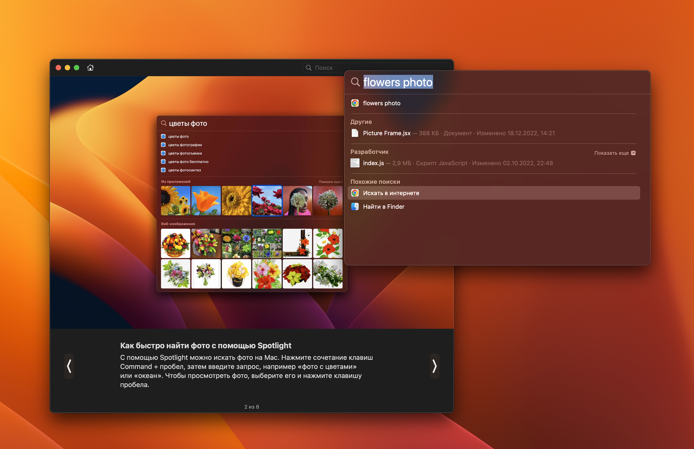This screenshot has width=694, height=449.
Task: Click the home icon in Tips window
Action: point(90,68)
